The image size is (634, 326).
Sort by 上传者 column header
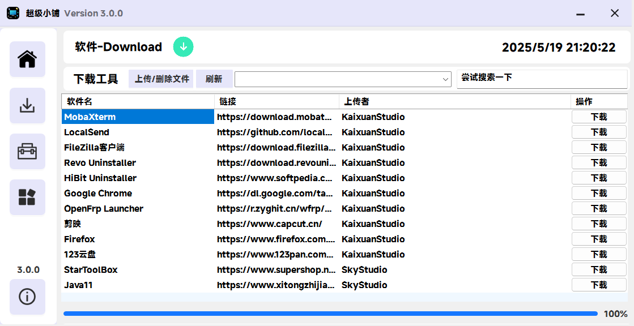[455, 101]
